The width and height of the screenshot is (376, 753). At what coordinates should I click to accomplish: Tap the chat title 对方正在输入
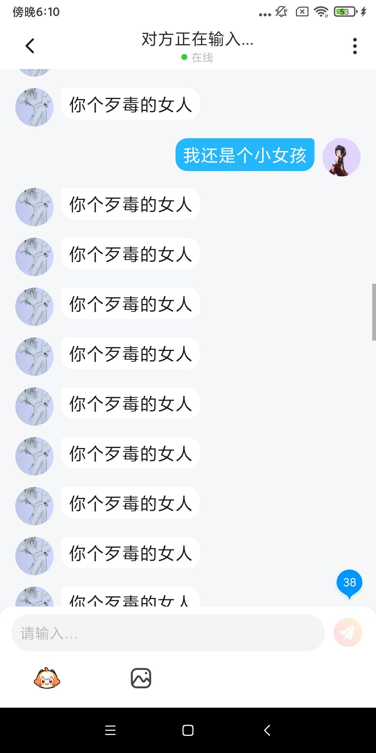pos(197,39)
